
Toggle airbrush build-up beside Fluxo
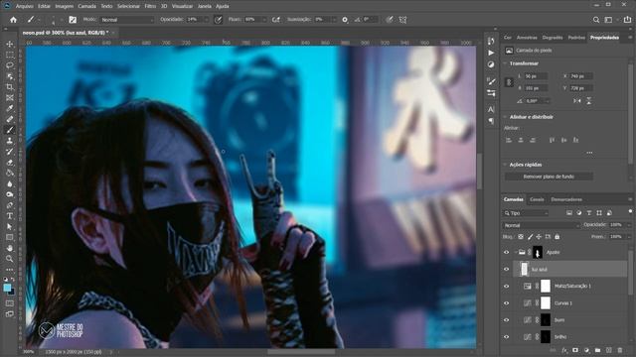coord(276,20)
